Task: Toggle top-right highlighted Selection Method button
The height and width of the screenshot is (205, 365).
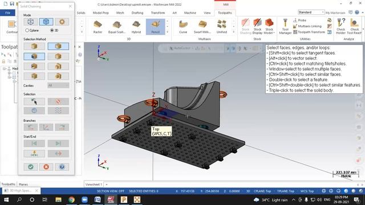Action: 58,46
